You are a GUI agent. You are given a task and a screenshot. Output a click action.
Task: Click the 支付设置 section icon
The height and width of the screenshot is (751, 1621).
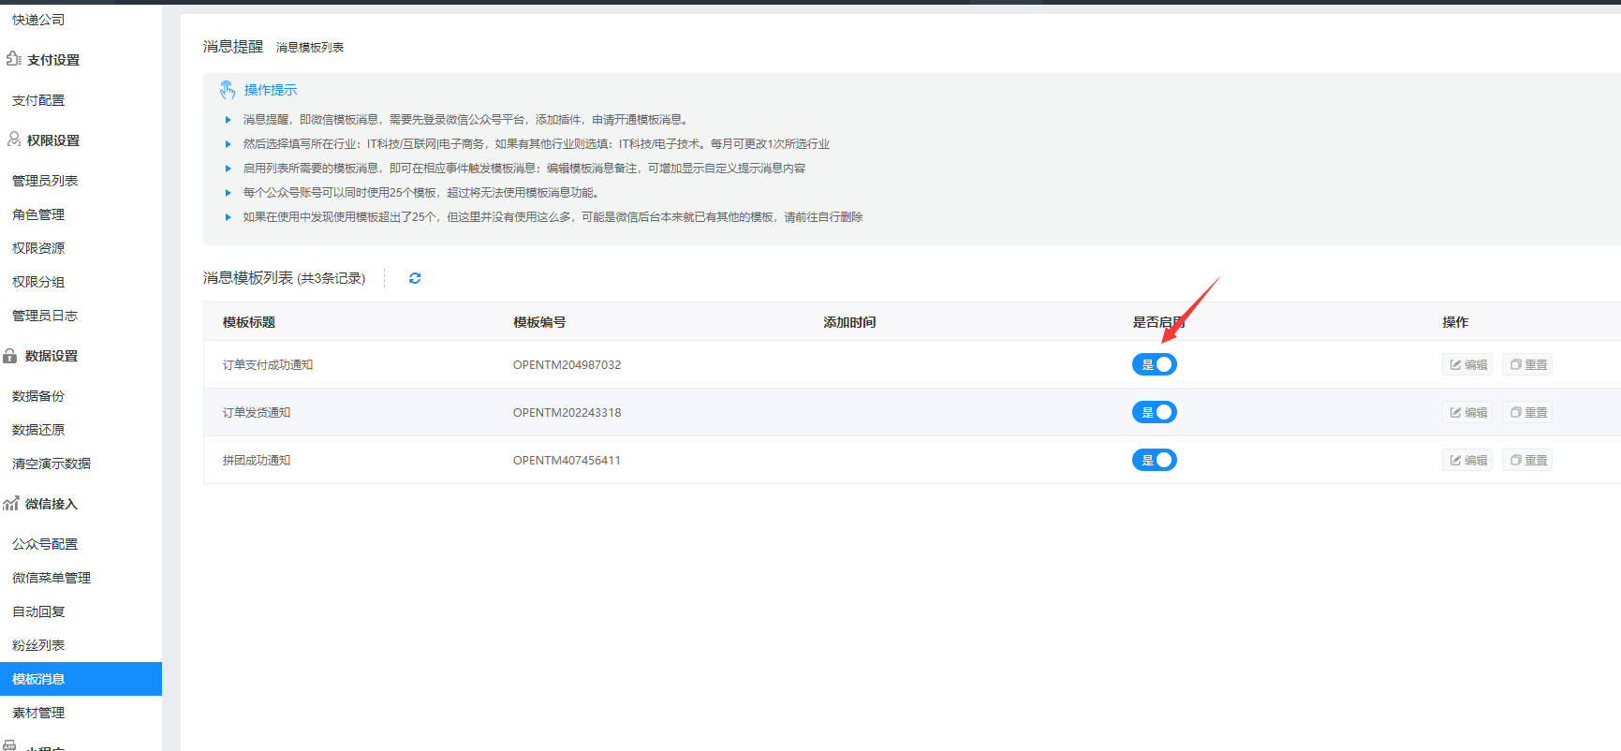click(x=13, y=59)
